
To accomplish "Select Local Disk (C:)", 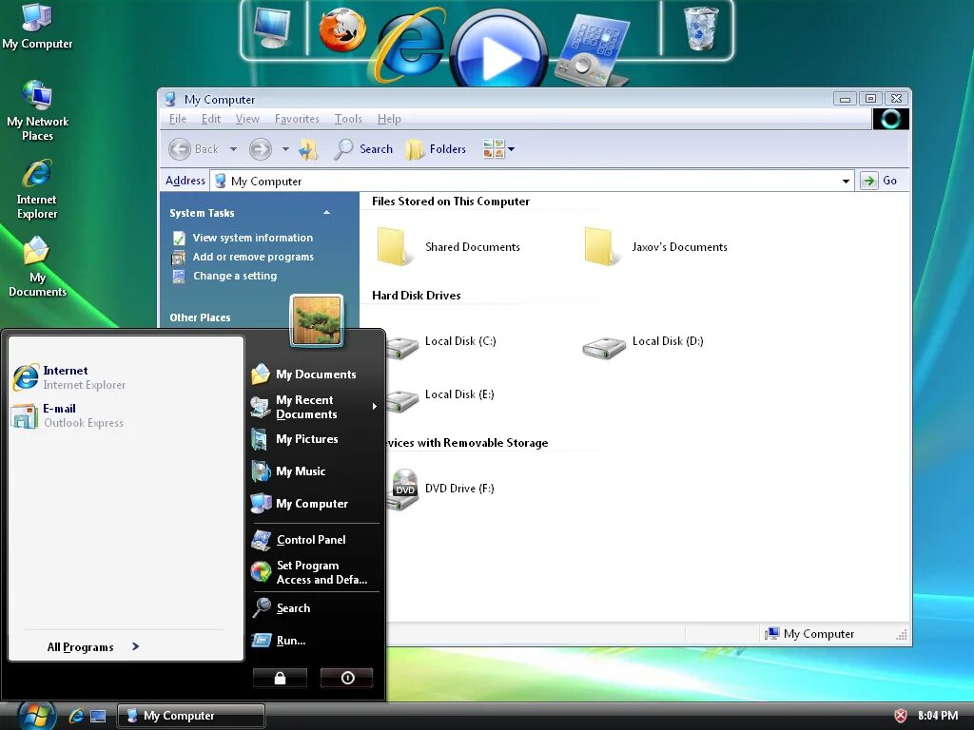I will pos(441,345).
